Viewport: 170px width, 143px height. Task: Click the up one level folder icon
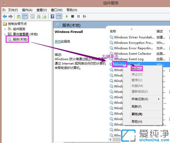19,17
